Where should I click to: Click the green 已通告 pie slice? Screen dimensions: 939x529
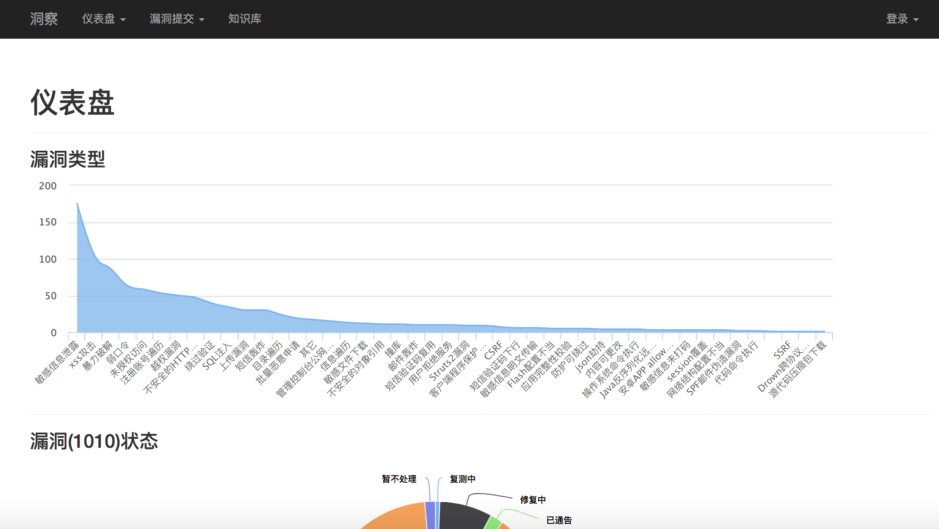493,522
